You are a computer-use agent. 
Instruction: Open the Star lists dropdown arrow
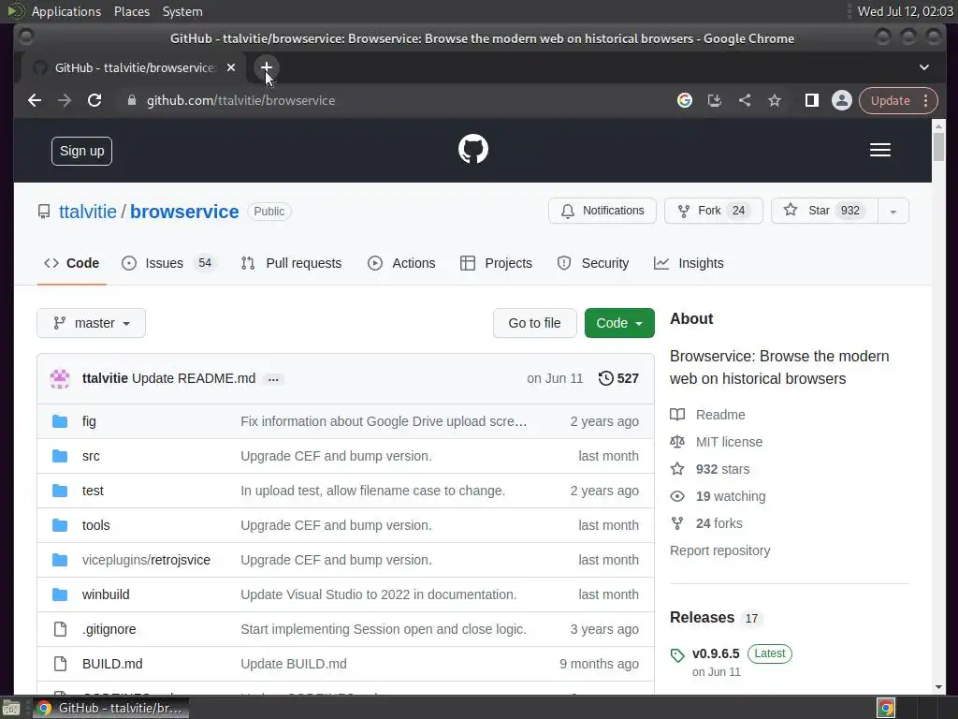893,211
